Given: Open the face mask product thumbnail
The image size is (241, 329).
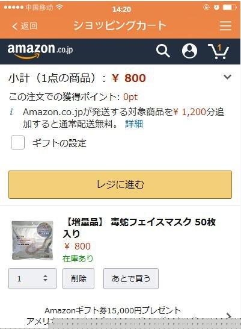Looking at the screenshot, I should [x=32, y=240].
